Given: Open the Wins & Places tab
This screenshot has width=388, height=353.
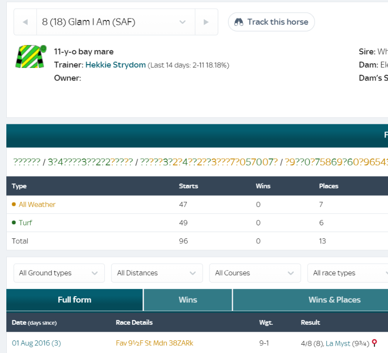Looking at the screenshot, I should coord(334,300).
